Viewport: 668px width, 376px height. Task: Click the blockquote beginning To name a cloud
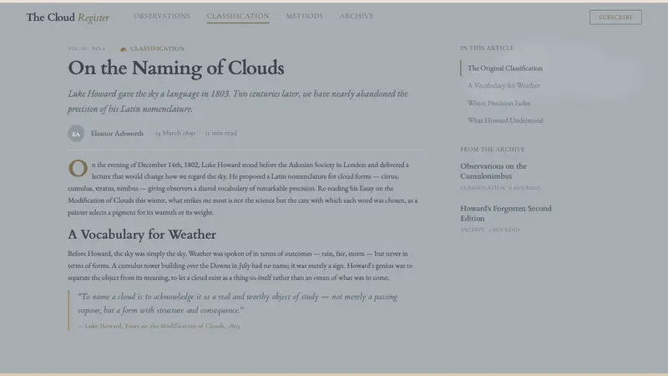click(238, 303)
